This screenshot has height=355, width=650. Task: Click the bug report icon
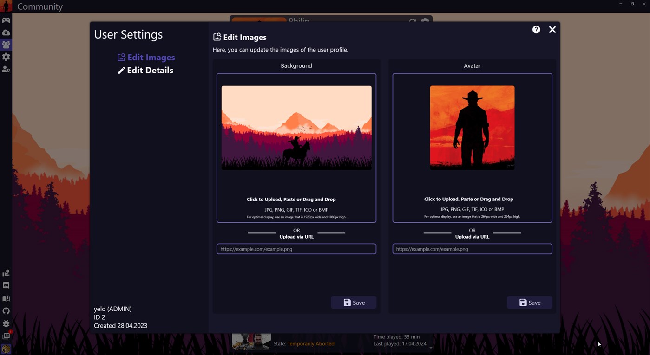pyautogui.click(x=6, y=323)
